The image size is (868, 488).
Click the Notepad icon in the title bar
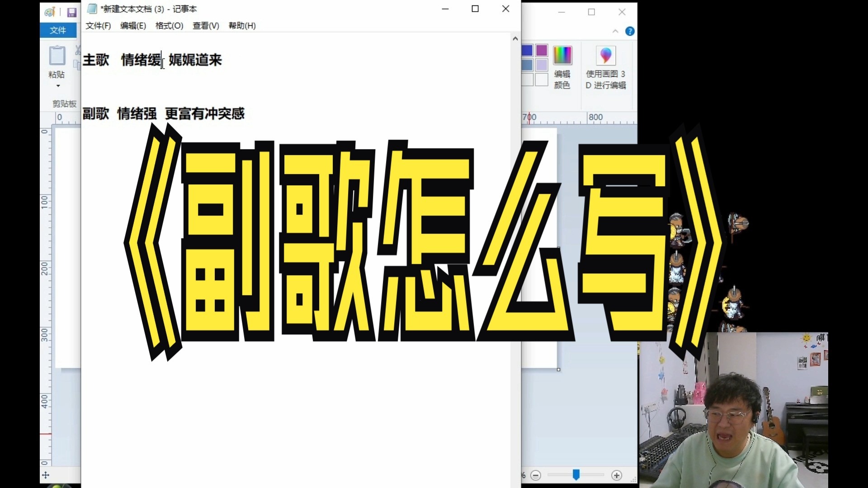click(x=92, y=9)
